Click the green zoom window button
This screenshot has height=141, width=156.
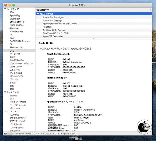click(14, 5)
